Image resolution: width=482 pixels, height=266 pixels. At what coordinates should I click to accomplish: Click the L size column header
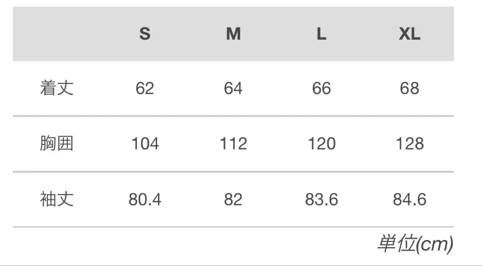[321, 34]
